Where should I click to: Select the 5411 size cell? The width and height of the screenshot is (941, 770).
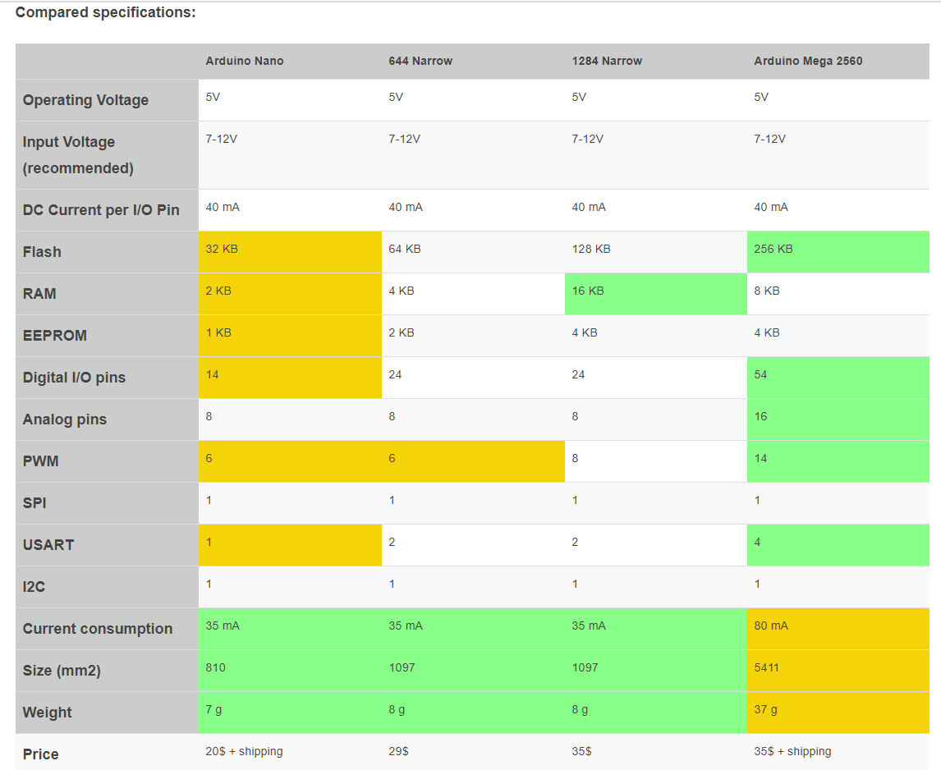(x=838, y=670)
